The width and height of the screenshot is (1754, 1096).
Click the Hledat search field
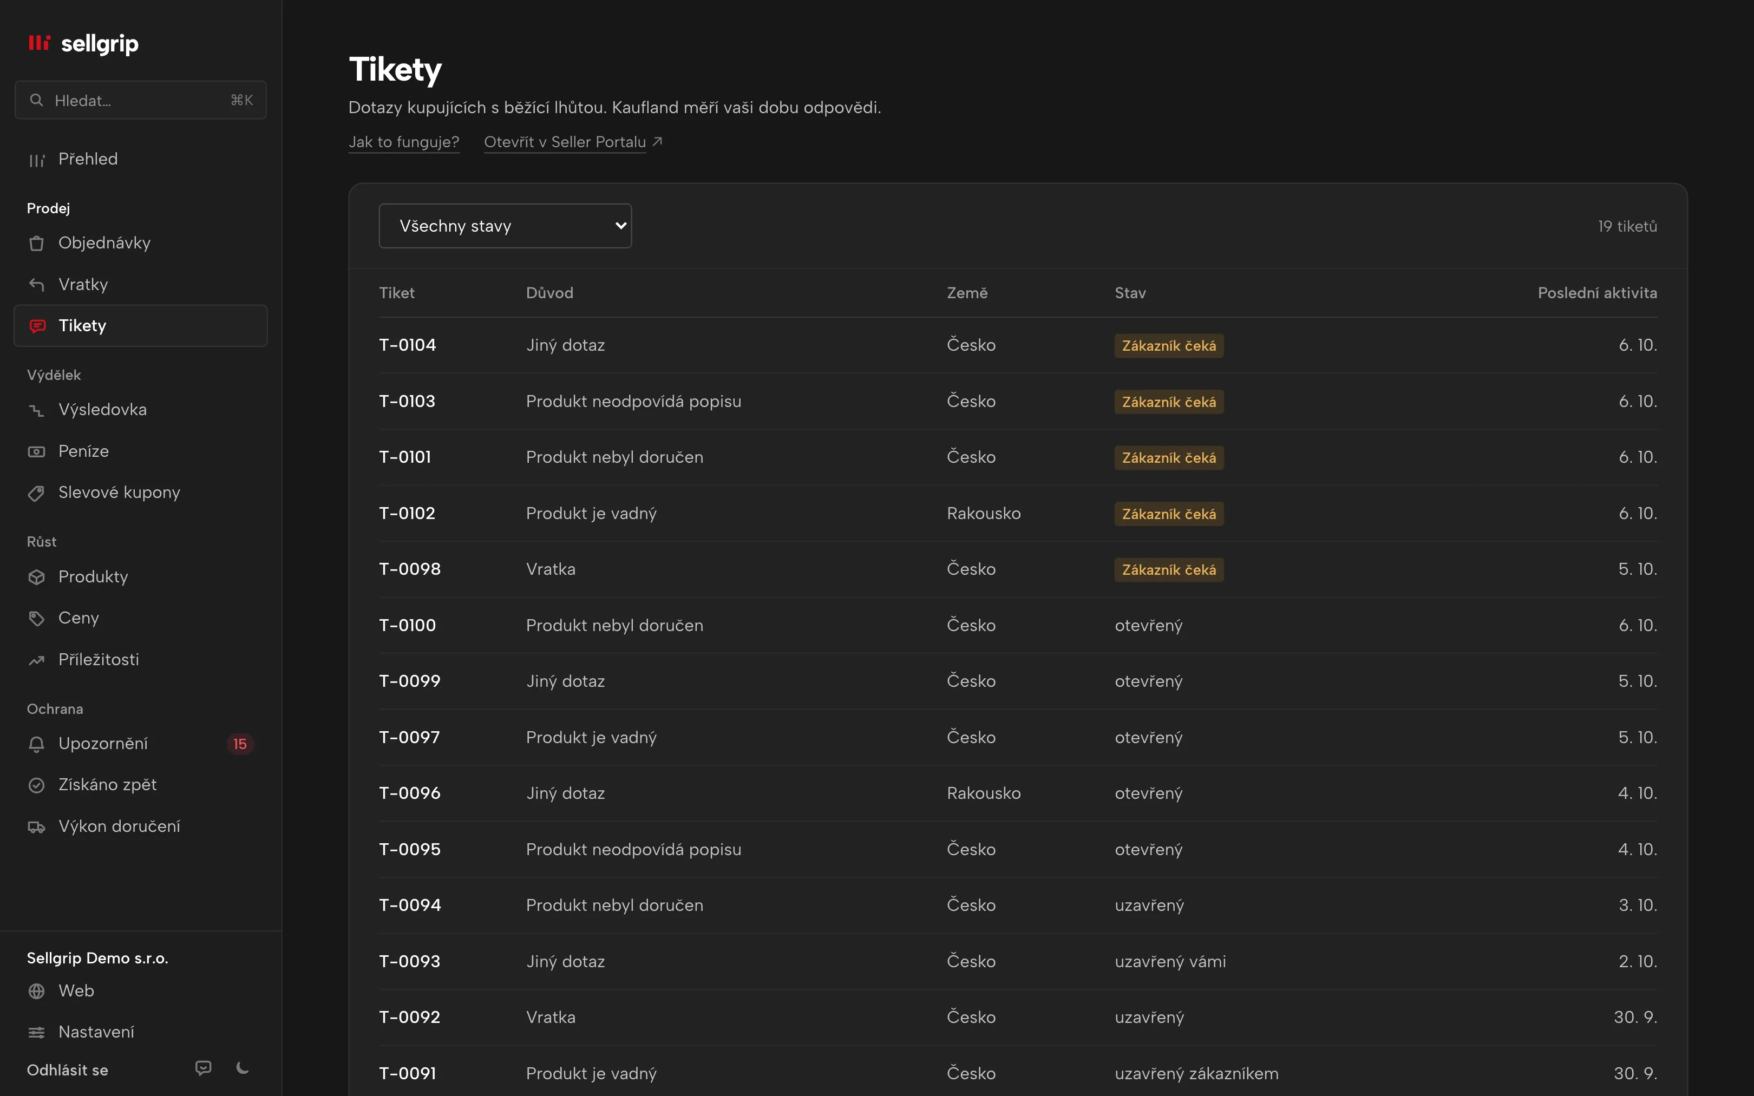click(x=141, y=101)
